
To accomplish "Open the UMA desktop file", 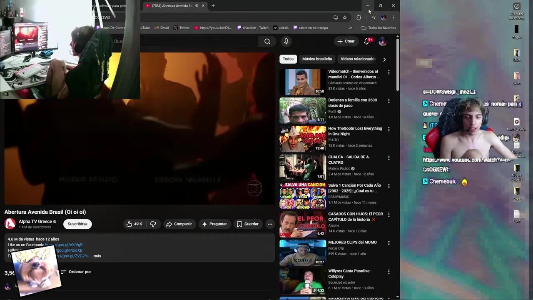I will [x=517, y=217].
